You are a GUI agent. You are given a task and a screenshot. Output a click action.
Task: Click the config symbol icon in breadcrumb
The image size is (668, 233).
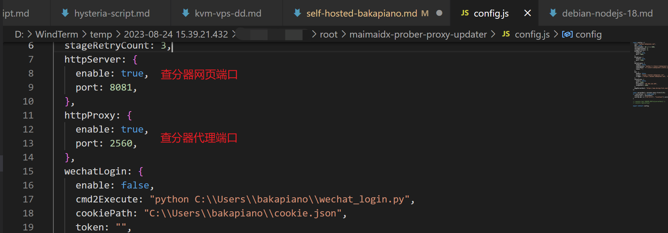567,34
